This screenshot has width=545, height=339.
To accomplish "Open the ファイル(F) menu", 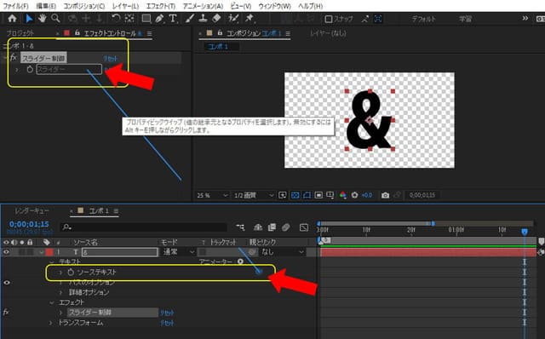I will (16, 6).
